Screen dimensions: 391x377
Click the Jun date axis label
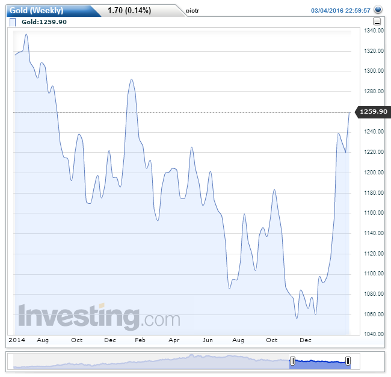pyautogui.click(x=208, y=340)
